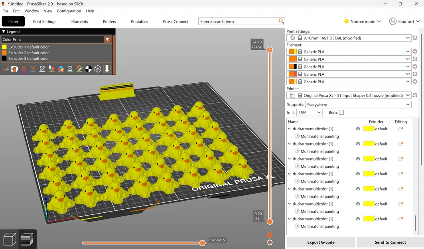Click editing icon of first duckarmymulticolor row
This screenshot has width=424, height=249.
click(x=401, y=129)
